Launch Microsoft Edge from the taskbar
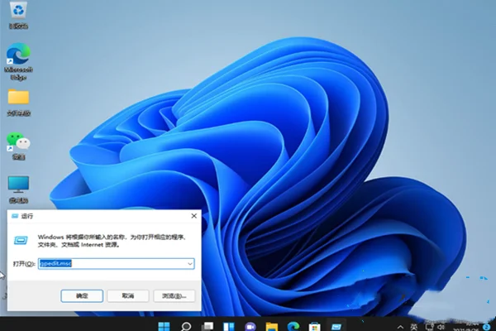The image size is (496, 331). pyautogui.click(x=293, y=326)
